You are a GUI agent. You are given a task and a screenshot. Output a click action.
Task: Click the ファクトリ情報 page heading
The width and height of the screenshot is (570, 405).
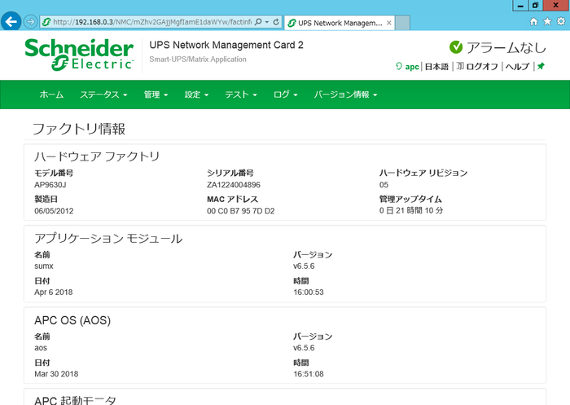79,129
